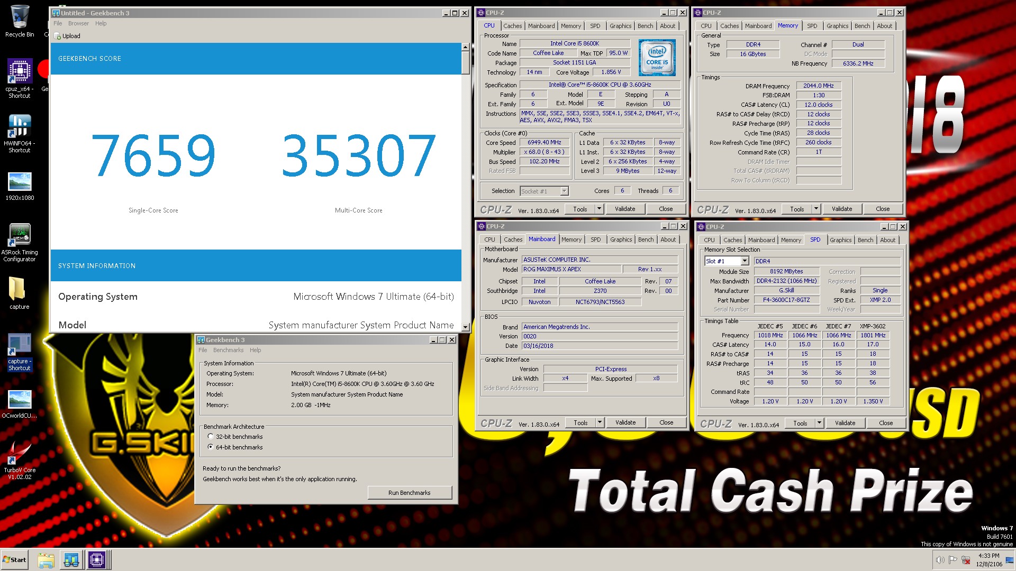Click scrollbar down arrow in Geekbench results
This screenshot has width=1016, height=571.
pyautogui.click(x=466, y=327)
